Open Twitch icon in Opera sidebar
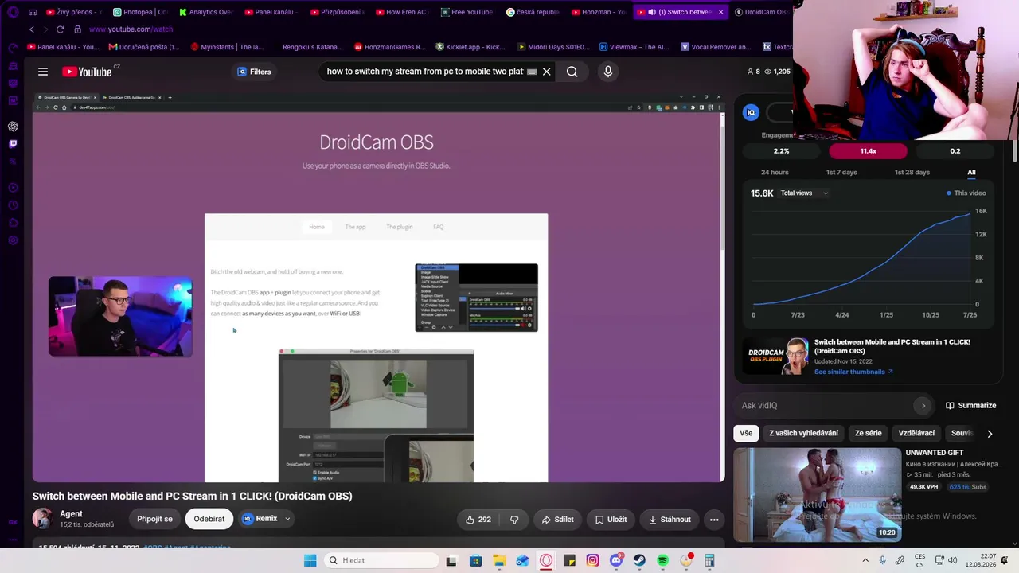The width and height of the screenshot is (1019, 573). coord(13,144)
